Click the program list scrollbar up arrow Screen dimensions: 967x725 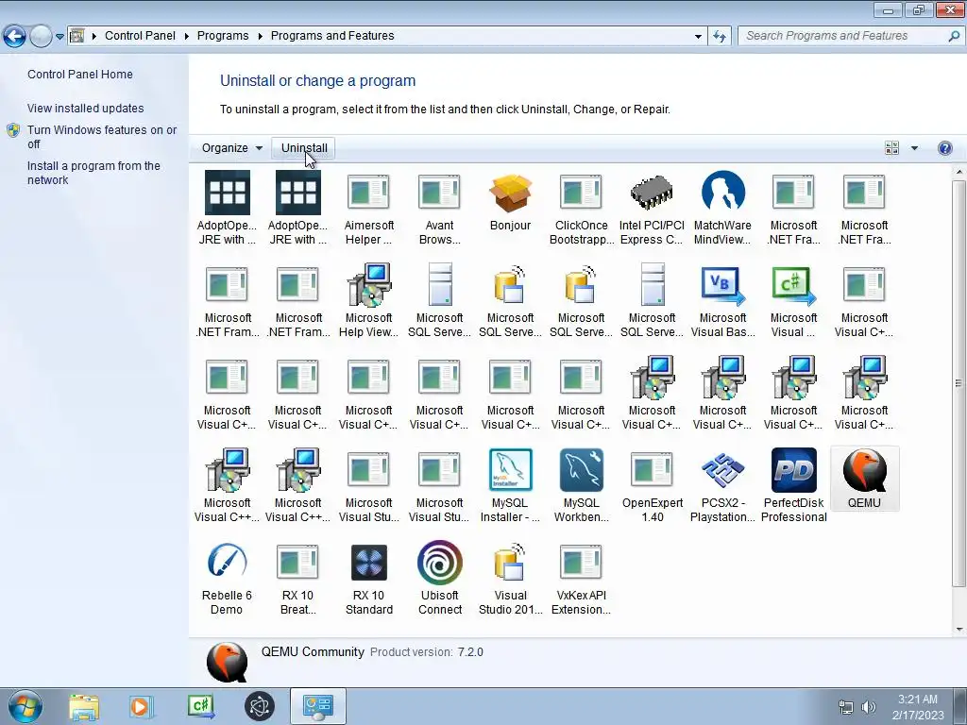click(959, 172)
